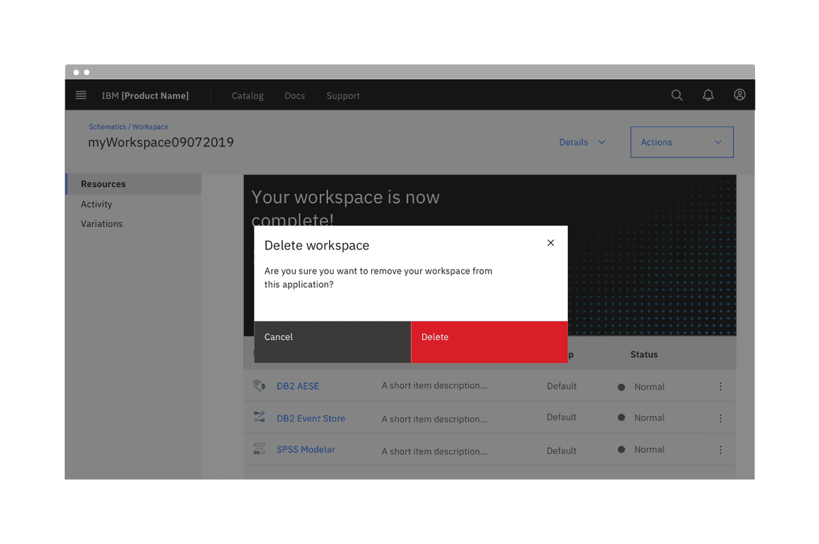Open the user profile avatar
Screen dimensions: 819x544
pyautogui.click(x=739, y=95)
